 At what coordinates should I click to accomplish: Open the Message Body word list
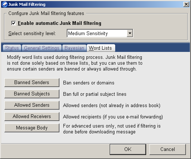pyautogui.click(x=32, y=128)
